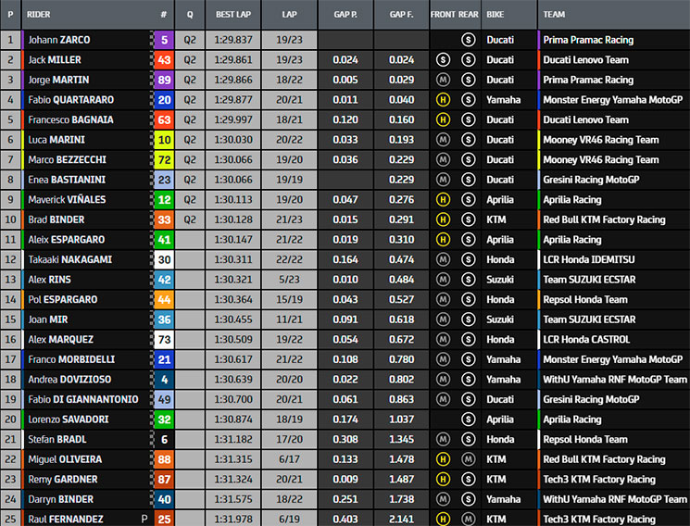Image resolution: width=690 pixels, height=526 pixels.
Task: Click the GAP F. column header
Action: click(x=401, y=15)
